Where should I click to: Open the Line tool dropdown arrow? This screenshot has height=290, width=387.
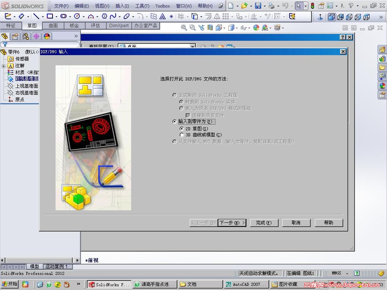(43, 17)
